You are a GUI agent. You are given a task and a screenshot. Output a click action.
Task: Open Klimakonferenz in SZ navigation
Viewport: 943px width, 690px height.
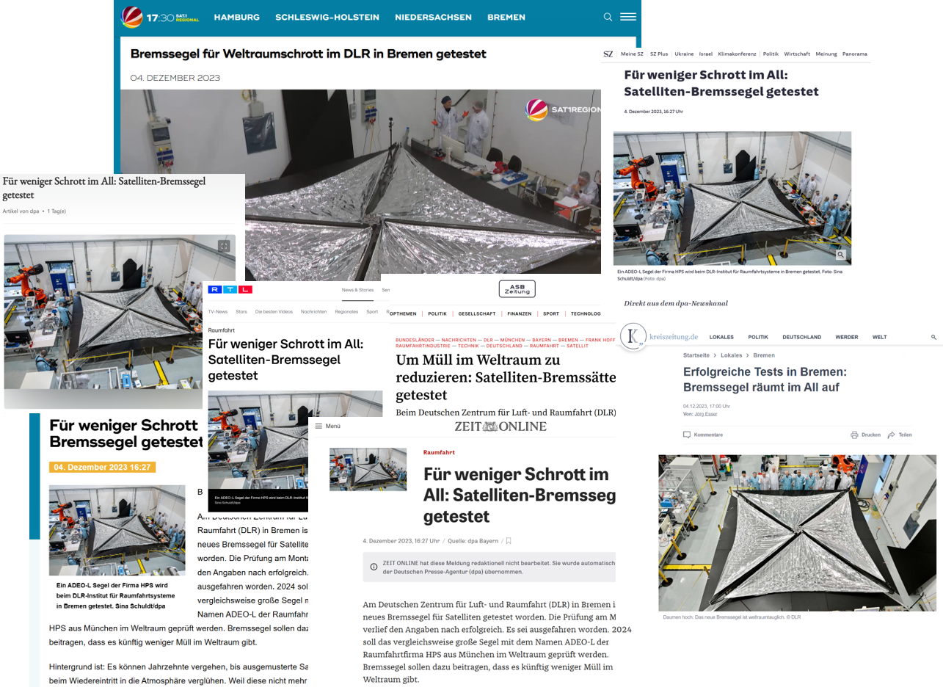point(737,54)
